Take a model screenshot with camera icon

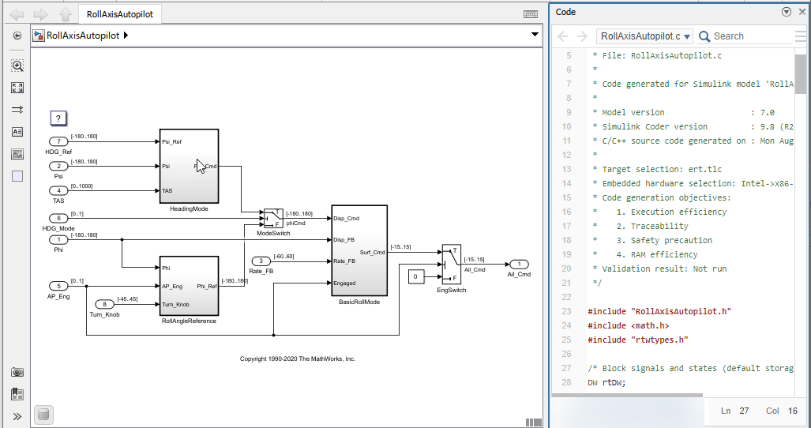tap(17, 372)
